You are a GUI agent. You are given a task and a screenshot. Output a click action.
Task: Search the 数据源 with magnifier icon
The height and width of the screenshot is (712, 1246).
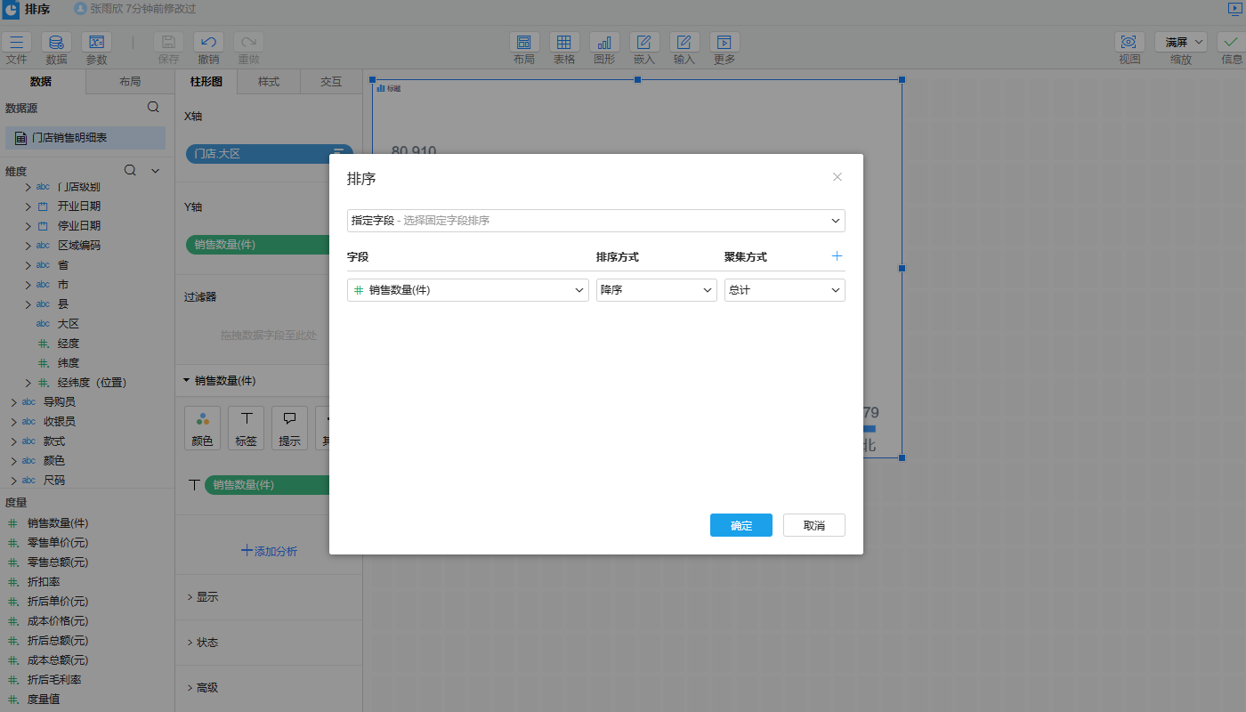click(x=153, y=107)
